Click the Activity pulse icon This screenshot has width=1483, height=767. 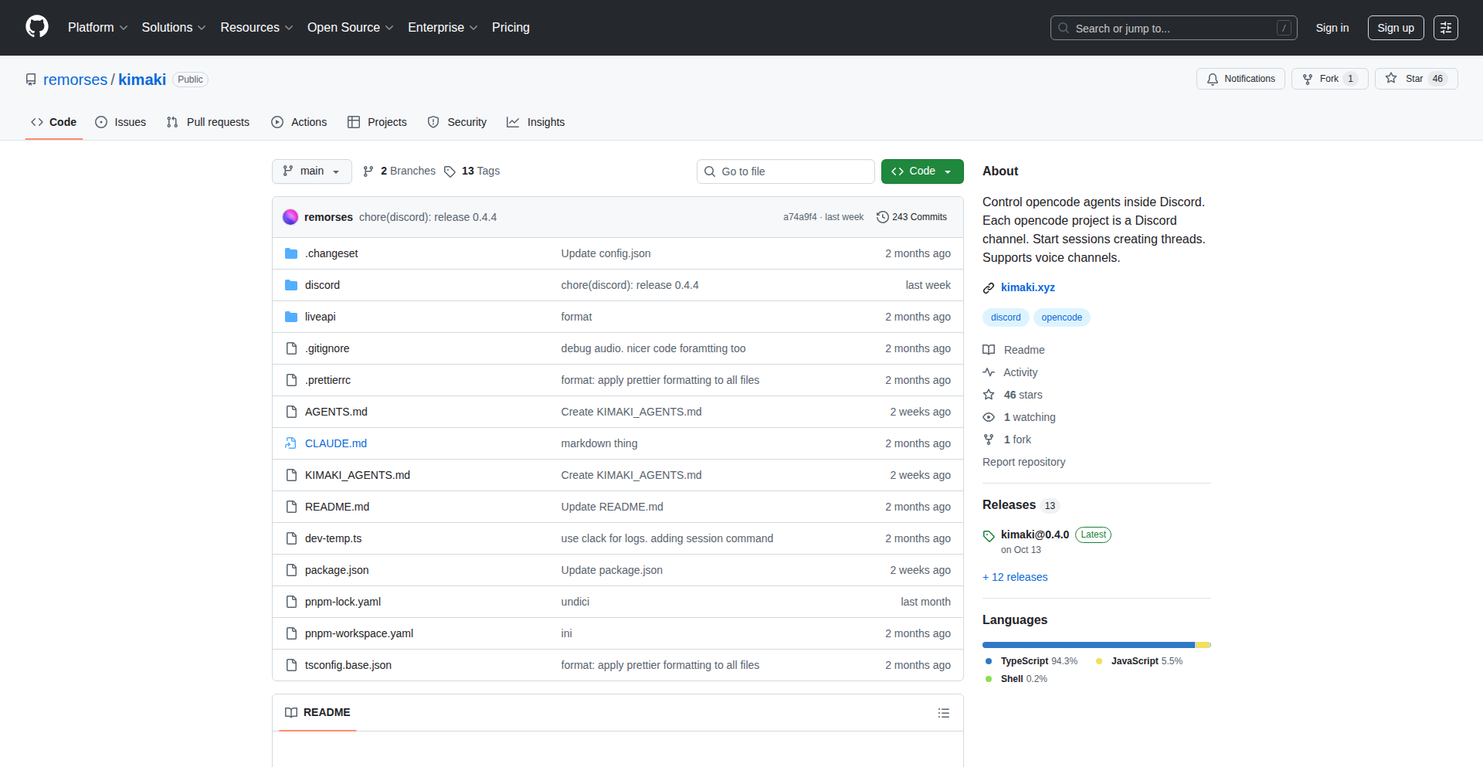coord(989,372)
